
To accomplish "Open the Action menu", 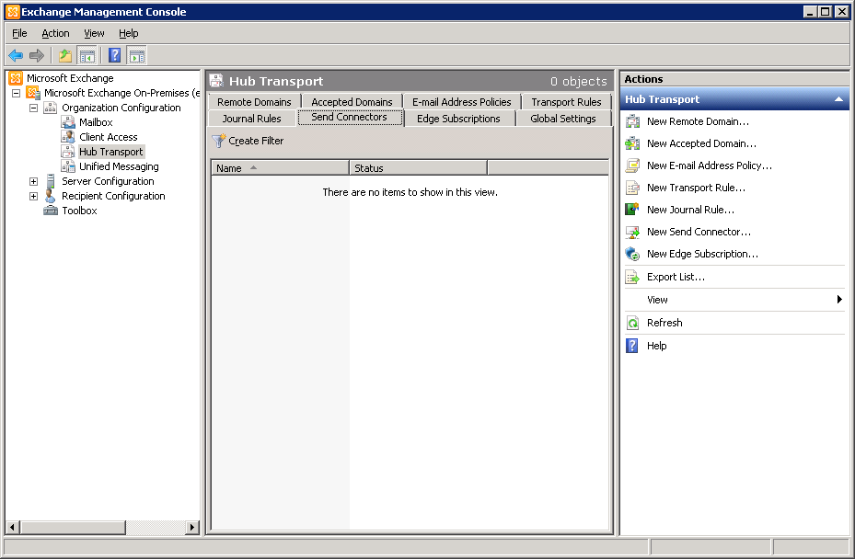I will pyautogui.click(x=55, y=33).
